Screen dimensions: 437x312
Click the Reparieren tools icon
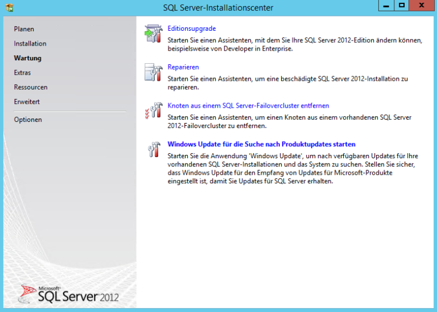[153, 72]
